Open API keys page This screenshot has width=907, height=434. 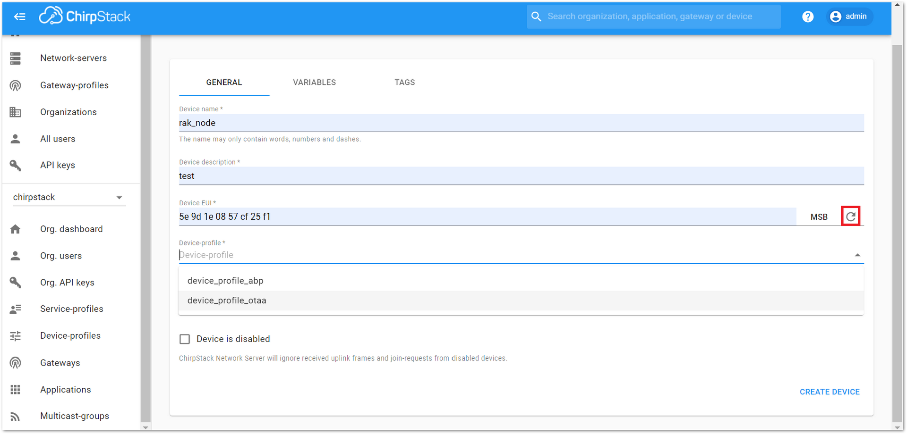[58, 165]
